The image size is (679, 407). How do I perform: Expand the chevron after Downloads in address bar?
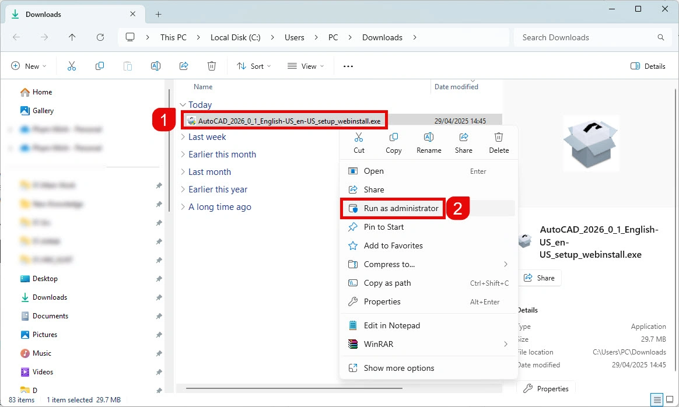(415, 37)
